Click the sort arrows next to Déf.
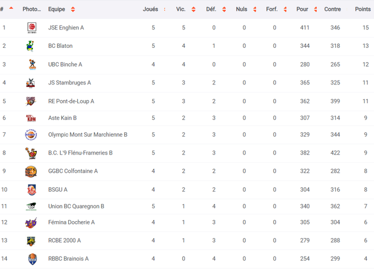Viewport: 374px width, 275px height. point(224,9)
